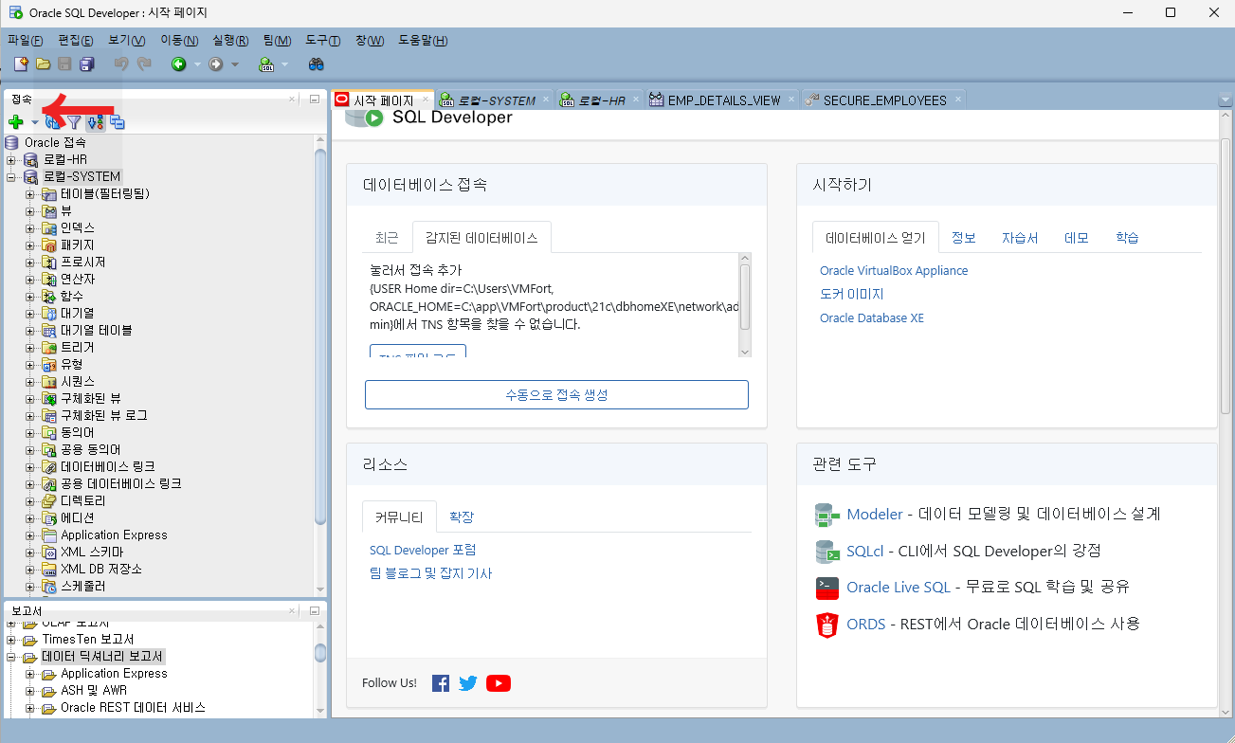Select the 확장 tab in resources
1235x743 pixels.
point(462,516)
